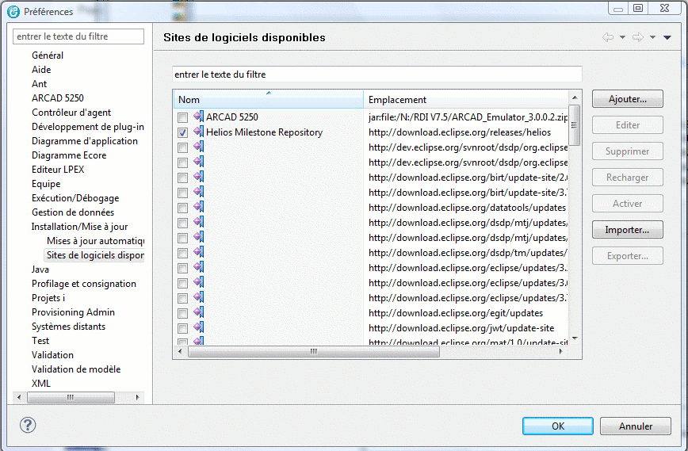Select ARCAD 5250 in the preferences tree

tap(58, 97)
